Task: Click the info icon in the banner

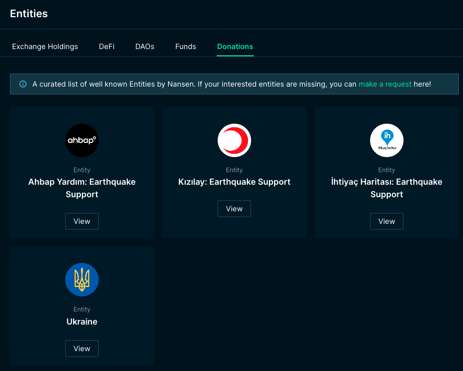Action: 23,84
